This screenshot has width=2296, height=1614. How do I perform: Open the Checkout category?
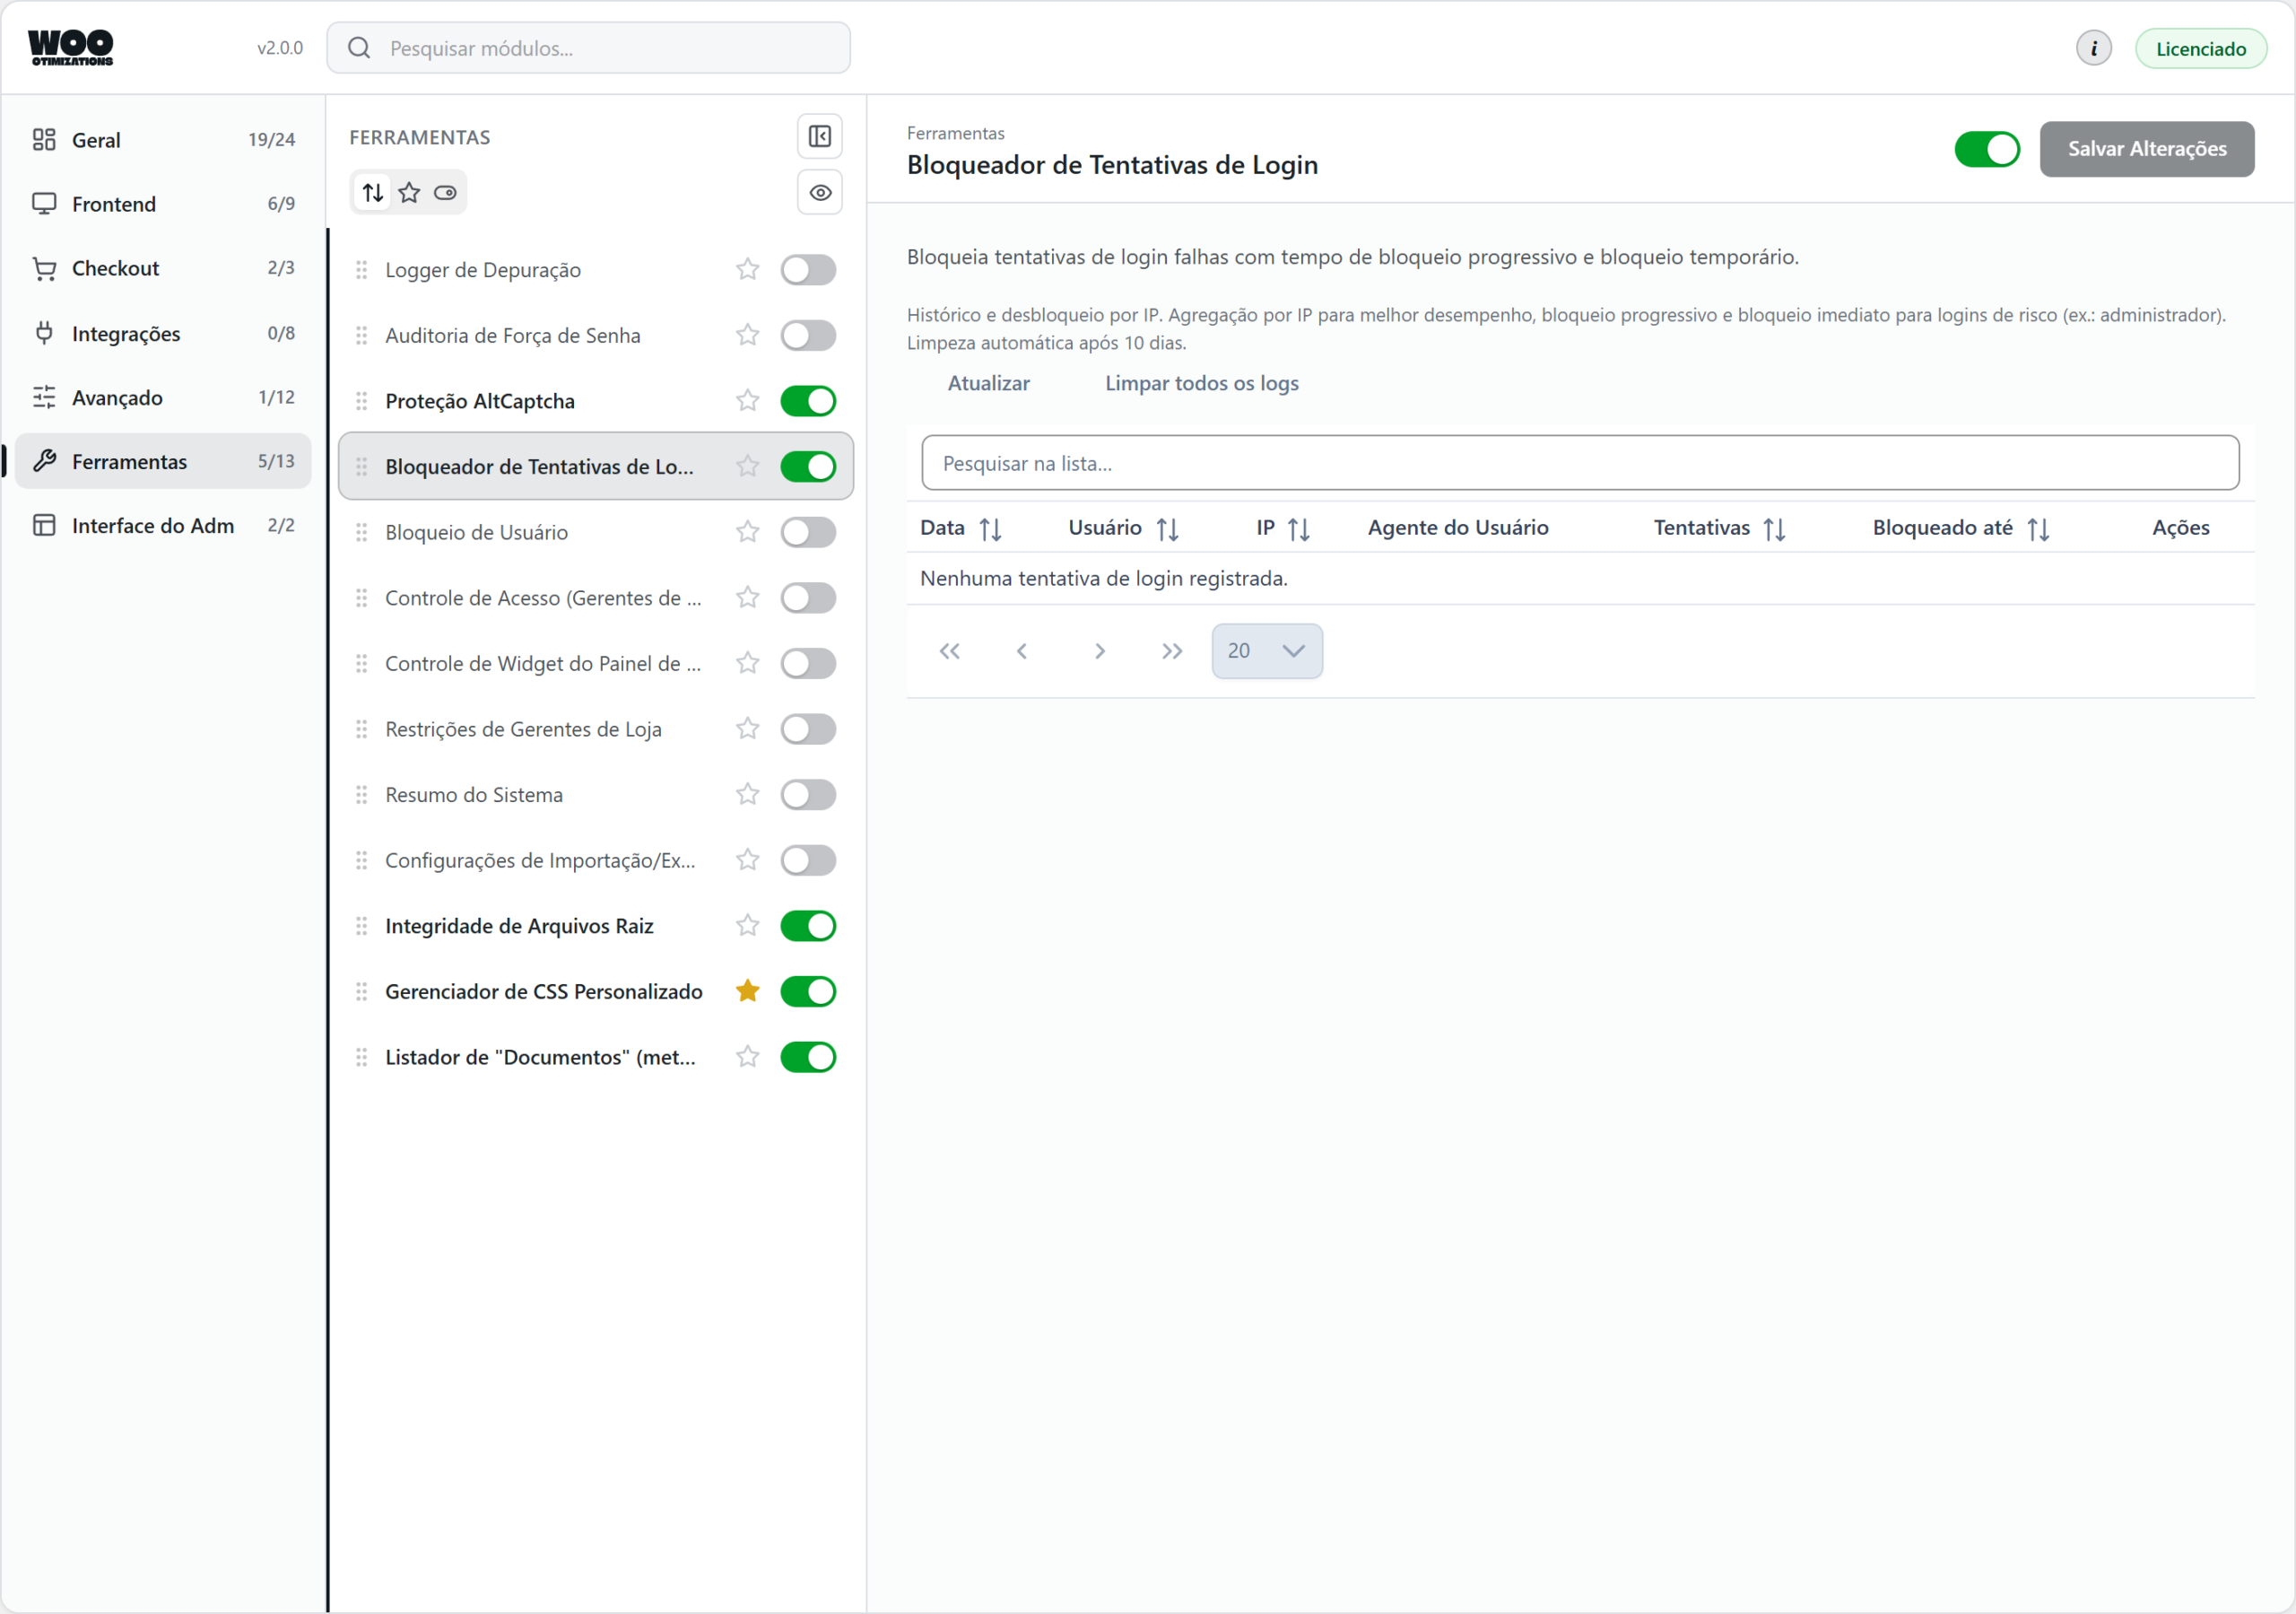tap(163, 268)
